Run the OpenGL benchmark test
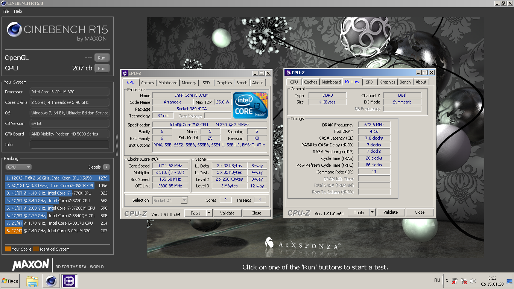This screenshot has width=514, height=289. [102, 58]
